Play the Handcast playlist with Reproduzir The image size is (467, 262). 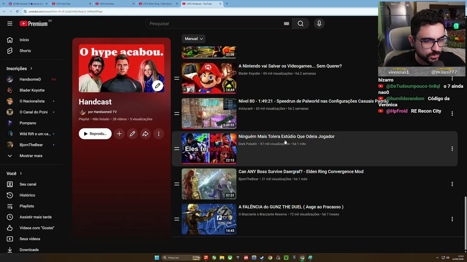tap(95, 134)
